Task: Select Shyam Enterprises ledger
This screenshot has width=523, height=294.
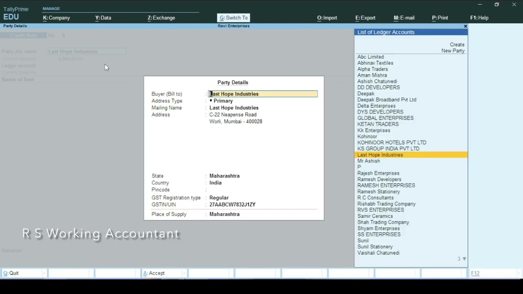Action: point(378,228)
